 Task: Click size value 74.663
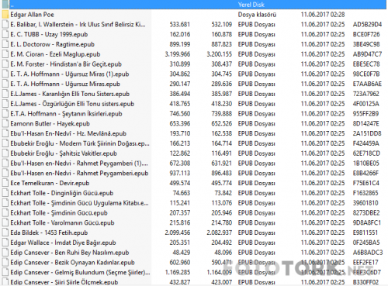pyautogui.click(x=182, y=193)
